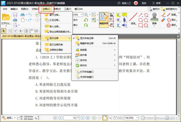This screenshot has height=122, width=181.
Task: Open the 图章 stamp tool
Action: pos(154,19)
